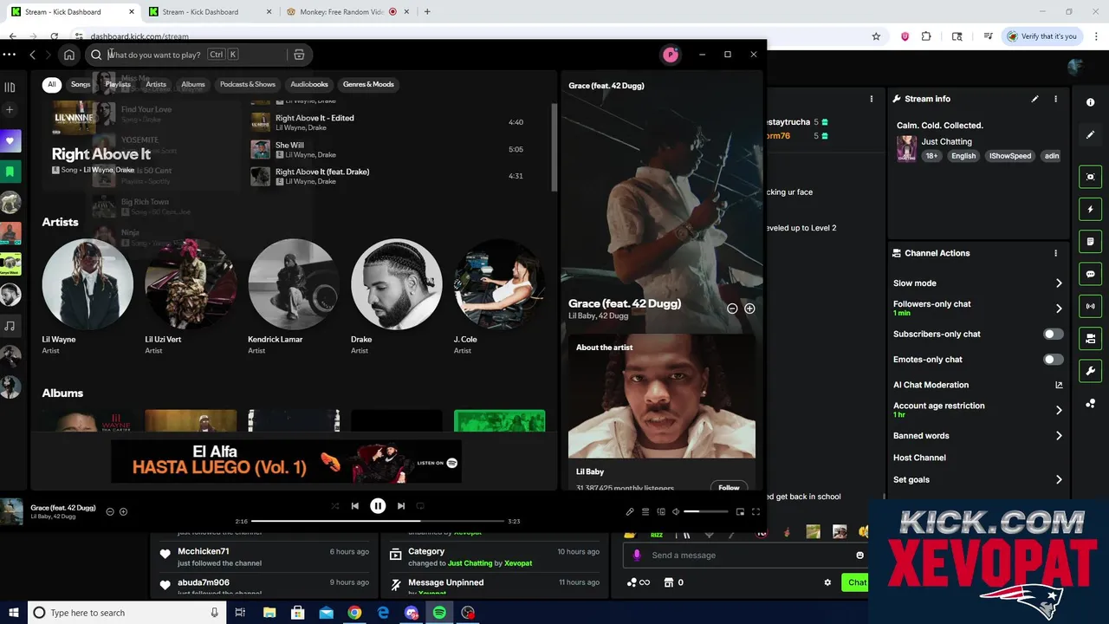Toggle Emotes-only chat switch
This screenshot has height=624, width=1109.
pos(1053,359)
